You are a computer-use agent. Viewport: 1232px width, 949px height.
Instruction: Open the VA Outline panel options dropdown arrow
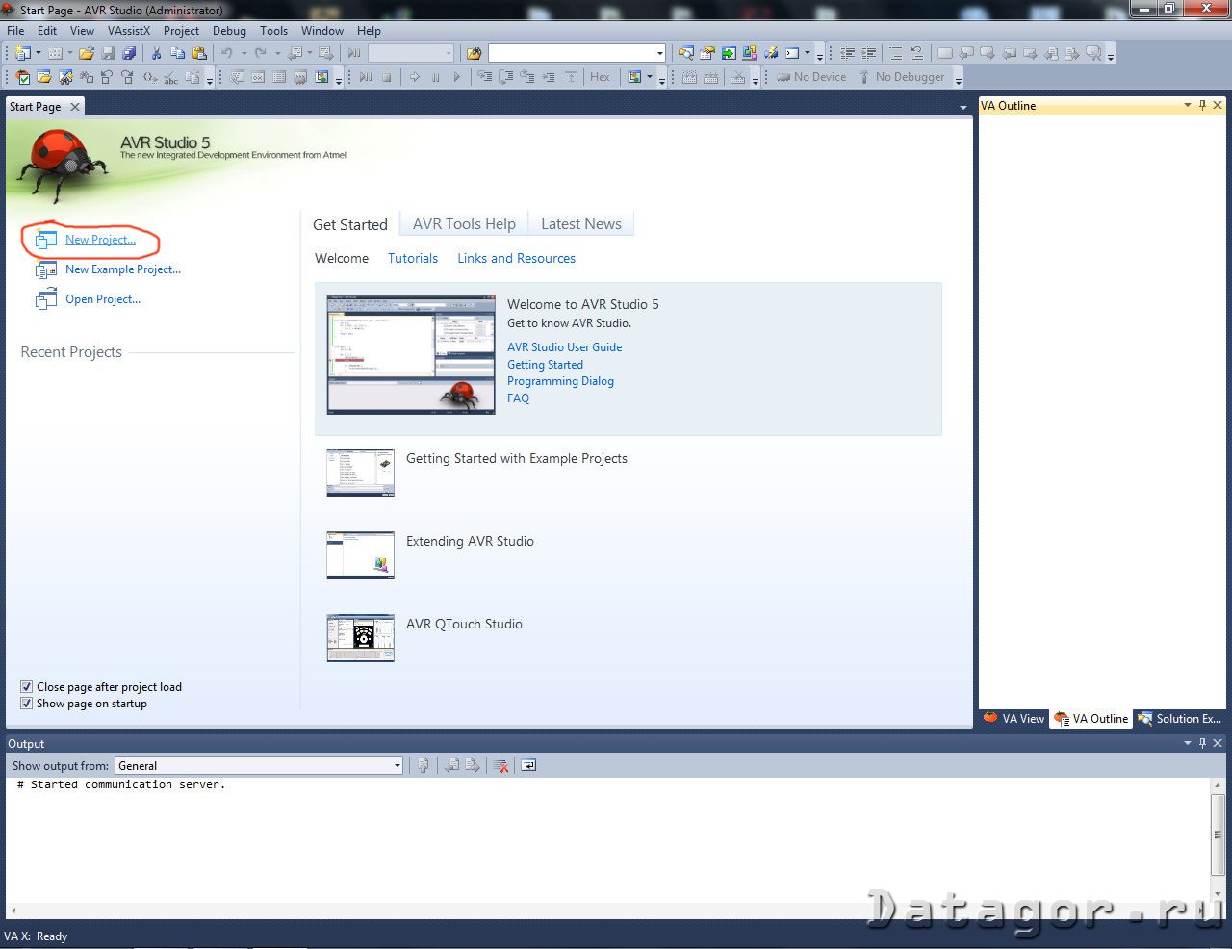point(1187,105)
